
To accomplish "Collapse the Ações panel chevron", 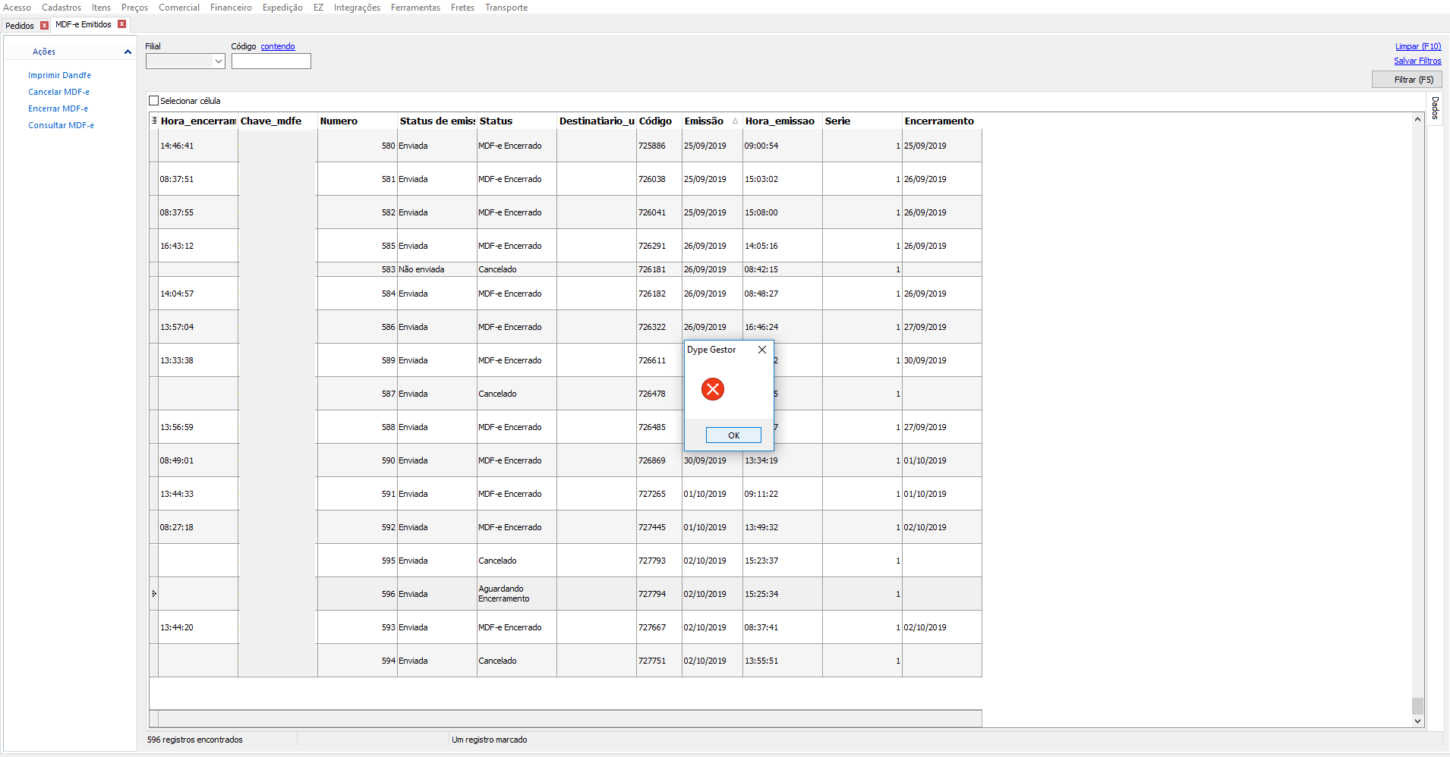I will pyautogui.click(x=128, y=52).
